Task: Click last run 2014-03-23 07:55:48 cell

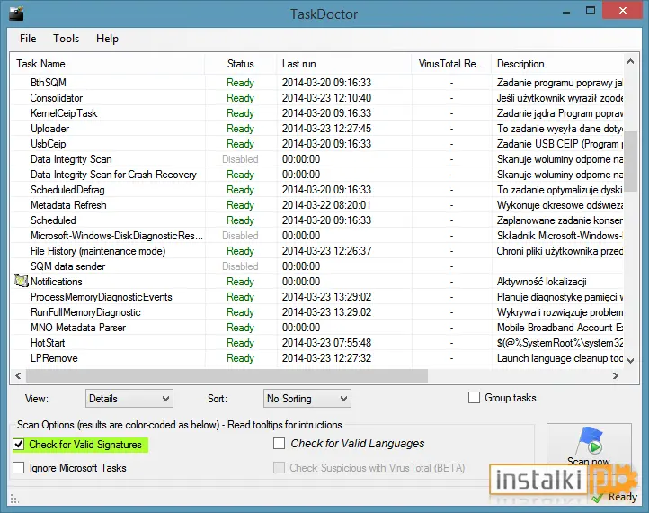Action: click(x=326, y=343)
